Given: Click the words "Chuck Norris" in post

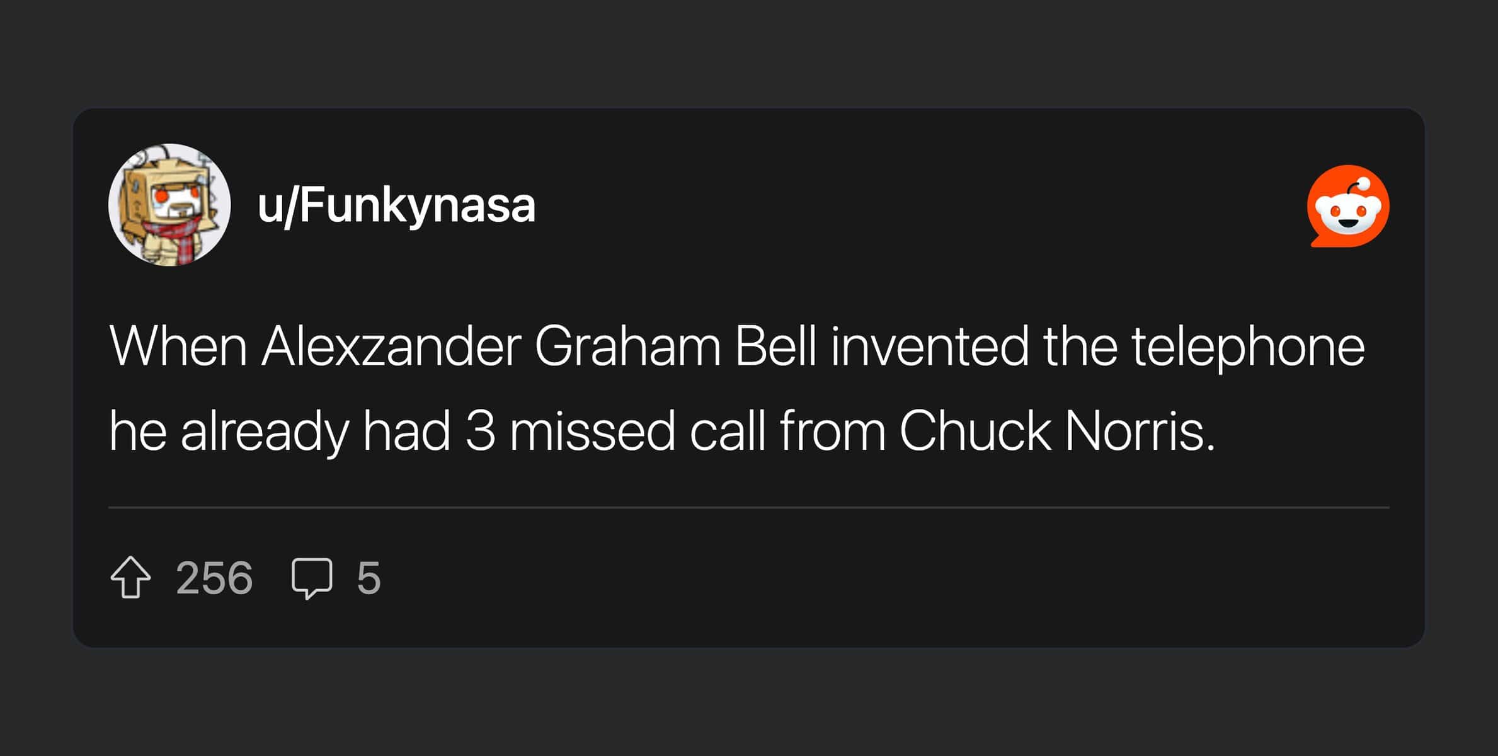Looking at the screenshot, I should click(x=1056, y=432).
